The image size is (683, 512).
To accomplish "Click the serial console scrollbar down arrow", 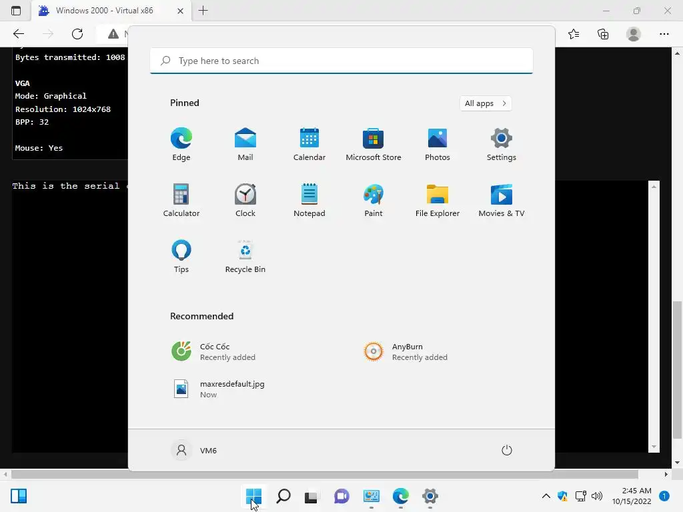I will tap(654, 447).
